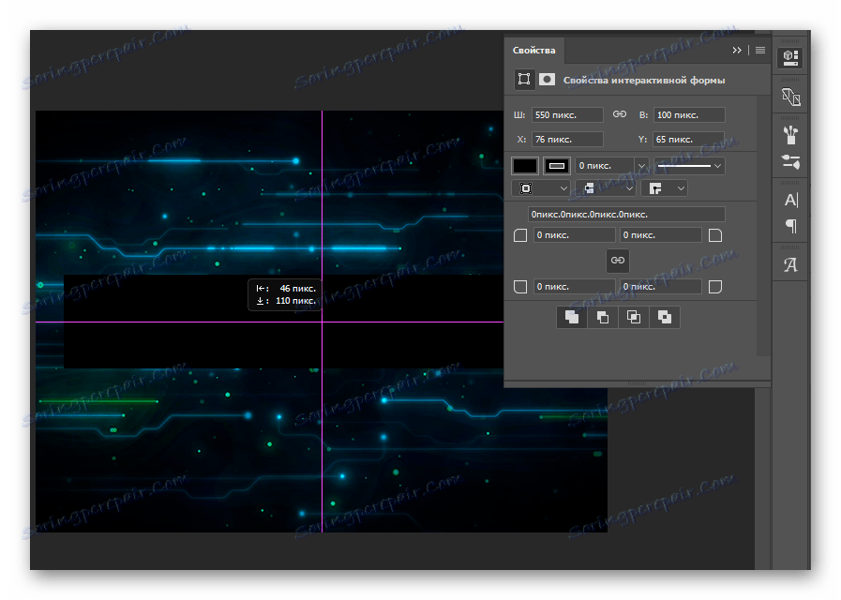Click the X position field showing 76 пикс.
841x600 pixels.
point(567,140)
